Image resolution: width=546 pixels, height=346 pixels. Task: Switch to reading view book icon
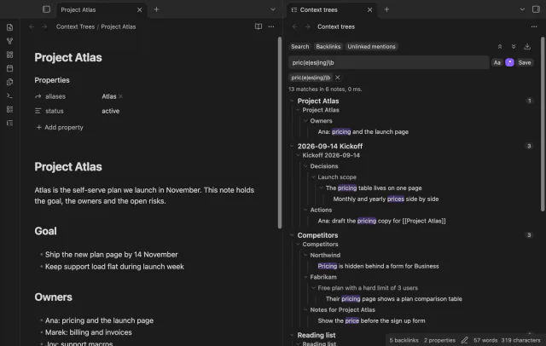(258, 26)
